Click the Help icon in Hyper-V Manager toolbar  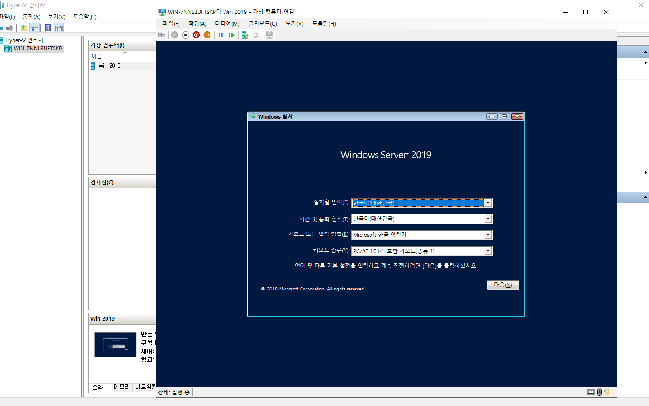(48, 28)
